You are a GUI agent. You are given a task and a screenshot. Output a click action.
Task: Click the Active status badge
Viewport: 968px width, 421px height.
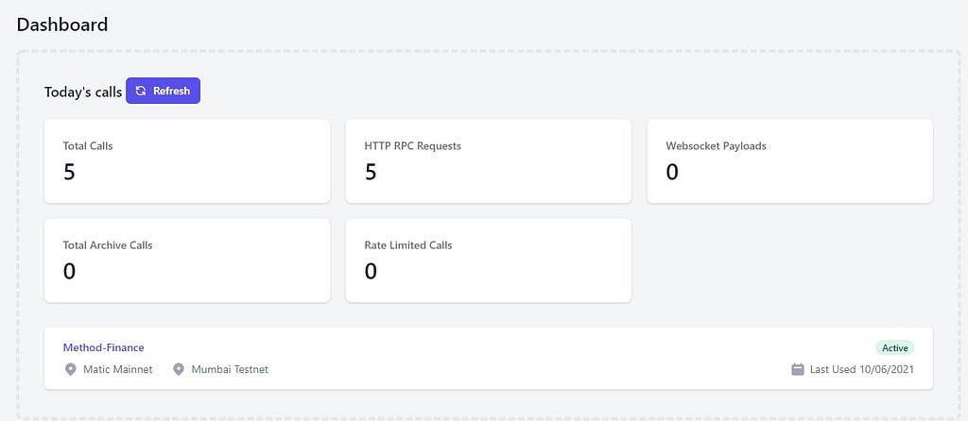(x=894, y=347)
